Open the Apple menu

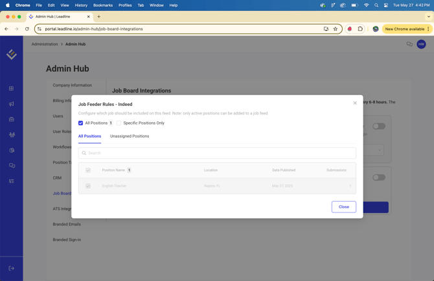click(x=8, y=5)
